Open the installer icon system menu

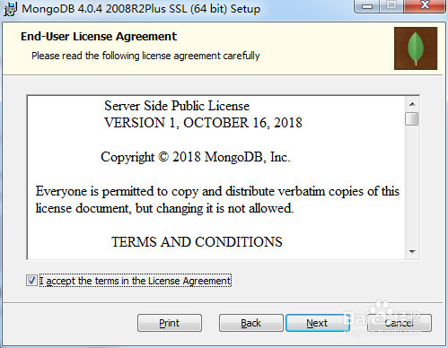[10, 8]
